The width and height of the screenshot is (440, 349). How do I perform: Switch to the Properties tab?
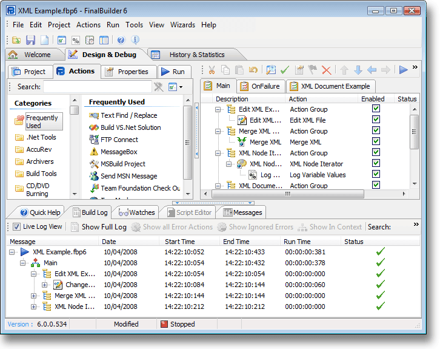(x=128, y=72)
